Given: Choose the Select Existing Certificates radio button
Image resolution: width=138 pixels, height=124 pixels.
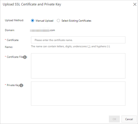Looking at the screenshot, I should (x=58, y=20).
